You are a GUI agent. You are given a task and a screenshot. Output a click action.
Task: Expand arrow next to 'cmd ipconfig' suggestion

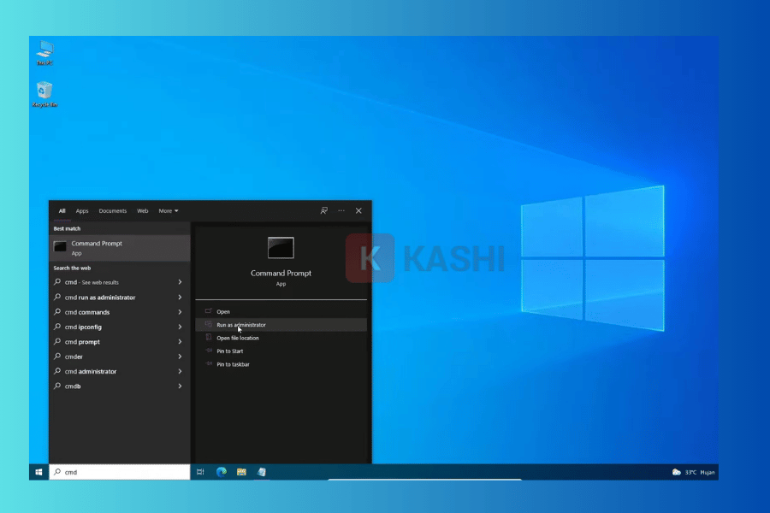(x=180, y=327)
